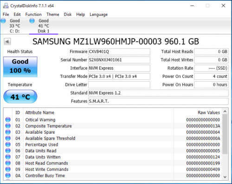Screen dimensions: 232x184
Task: Click the status orb of Host Read Commands row
Action: tap(8, 163)
